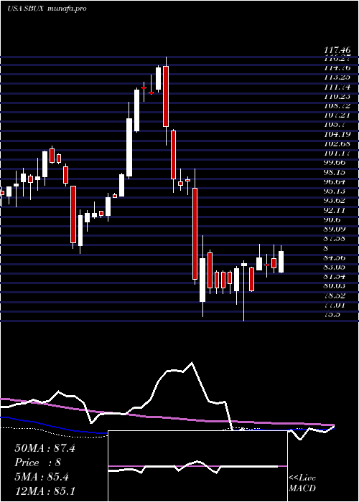
Task: Click the 80.03 price axis label
Action: [x=336, y=286]
